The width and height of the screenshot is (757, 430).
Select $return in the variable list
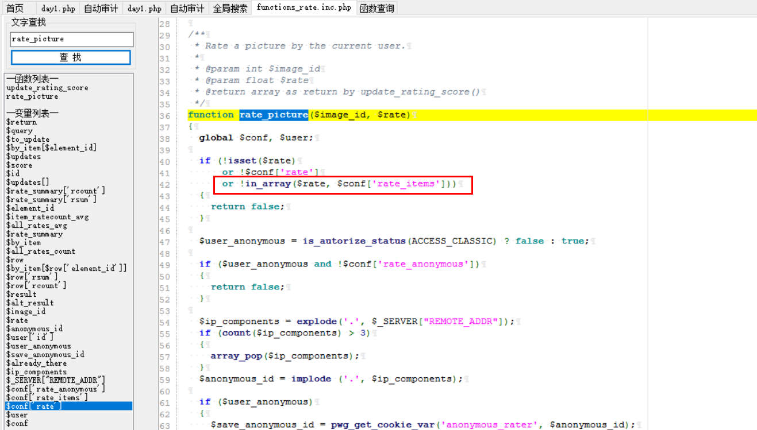[21, 122]
